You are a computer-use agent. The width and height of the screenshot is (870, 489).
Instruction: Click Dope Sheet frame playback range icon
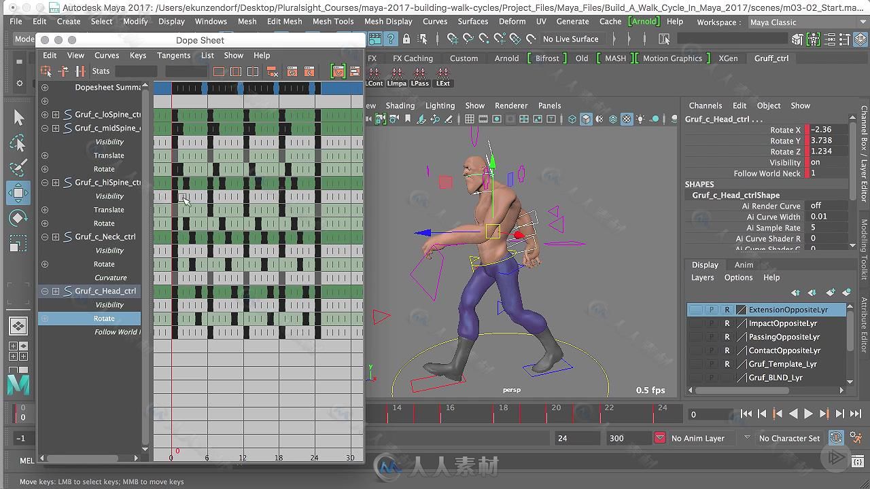tap(236, 71)
